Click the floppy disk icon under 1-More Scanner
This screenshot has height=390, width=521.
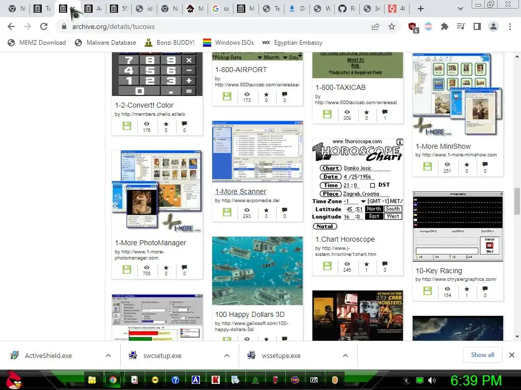[227, 212]
